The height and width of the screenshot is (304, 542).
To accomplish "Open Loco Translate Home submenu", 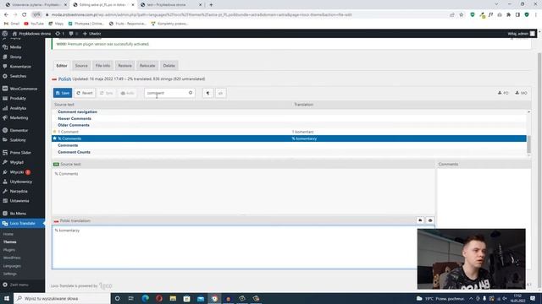I will [x=8, y=235].
